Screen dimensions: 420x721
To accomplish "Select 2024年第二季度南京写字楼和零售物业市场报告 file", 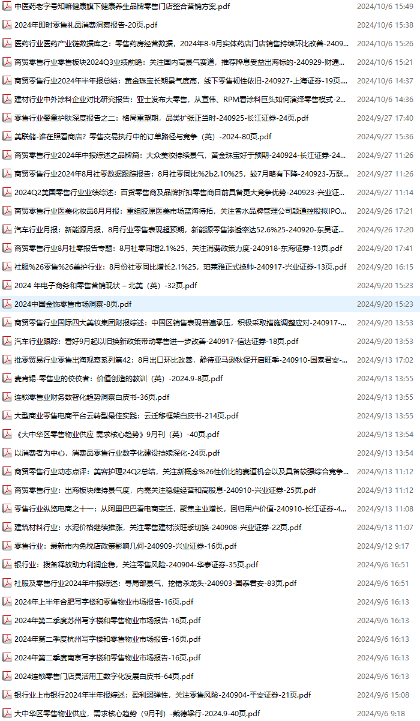I will click(107, 658).
